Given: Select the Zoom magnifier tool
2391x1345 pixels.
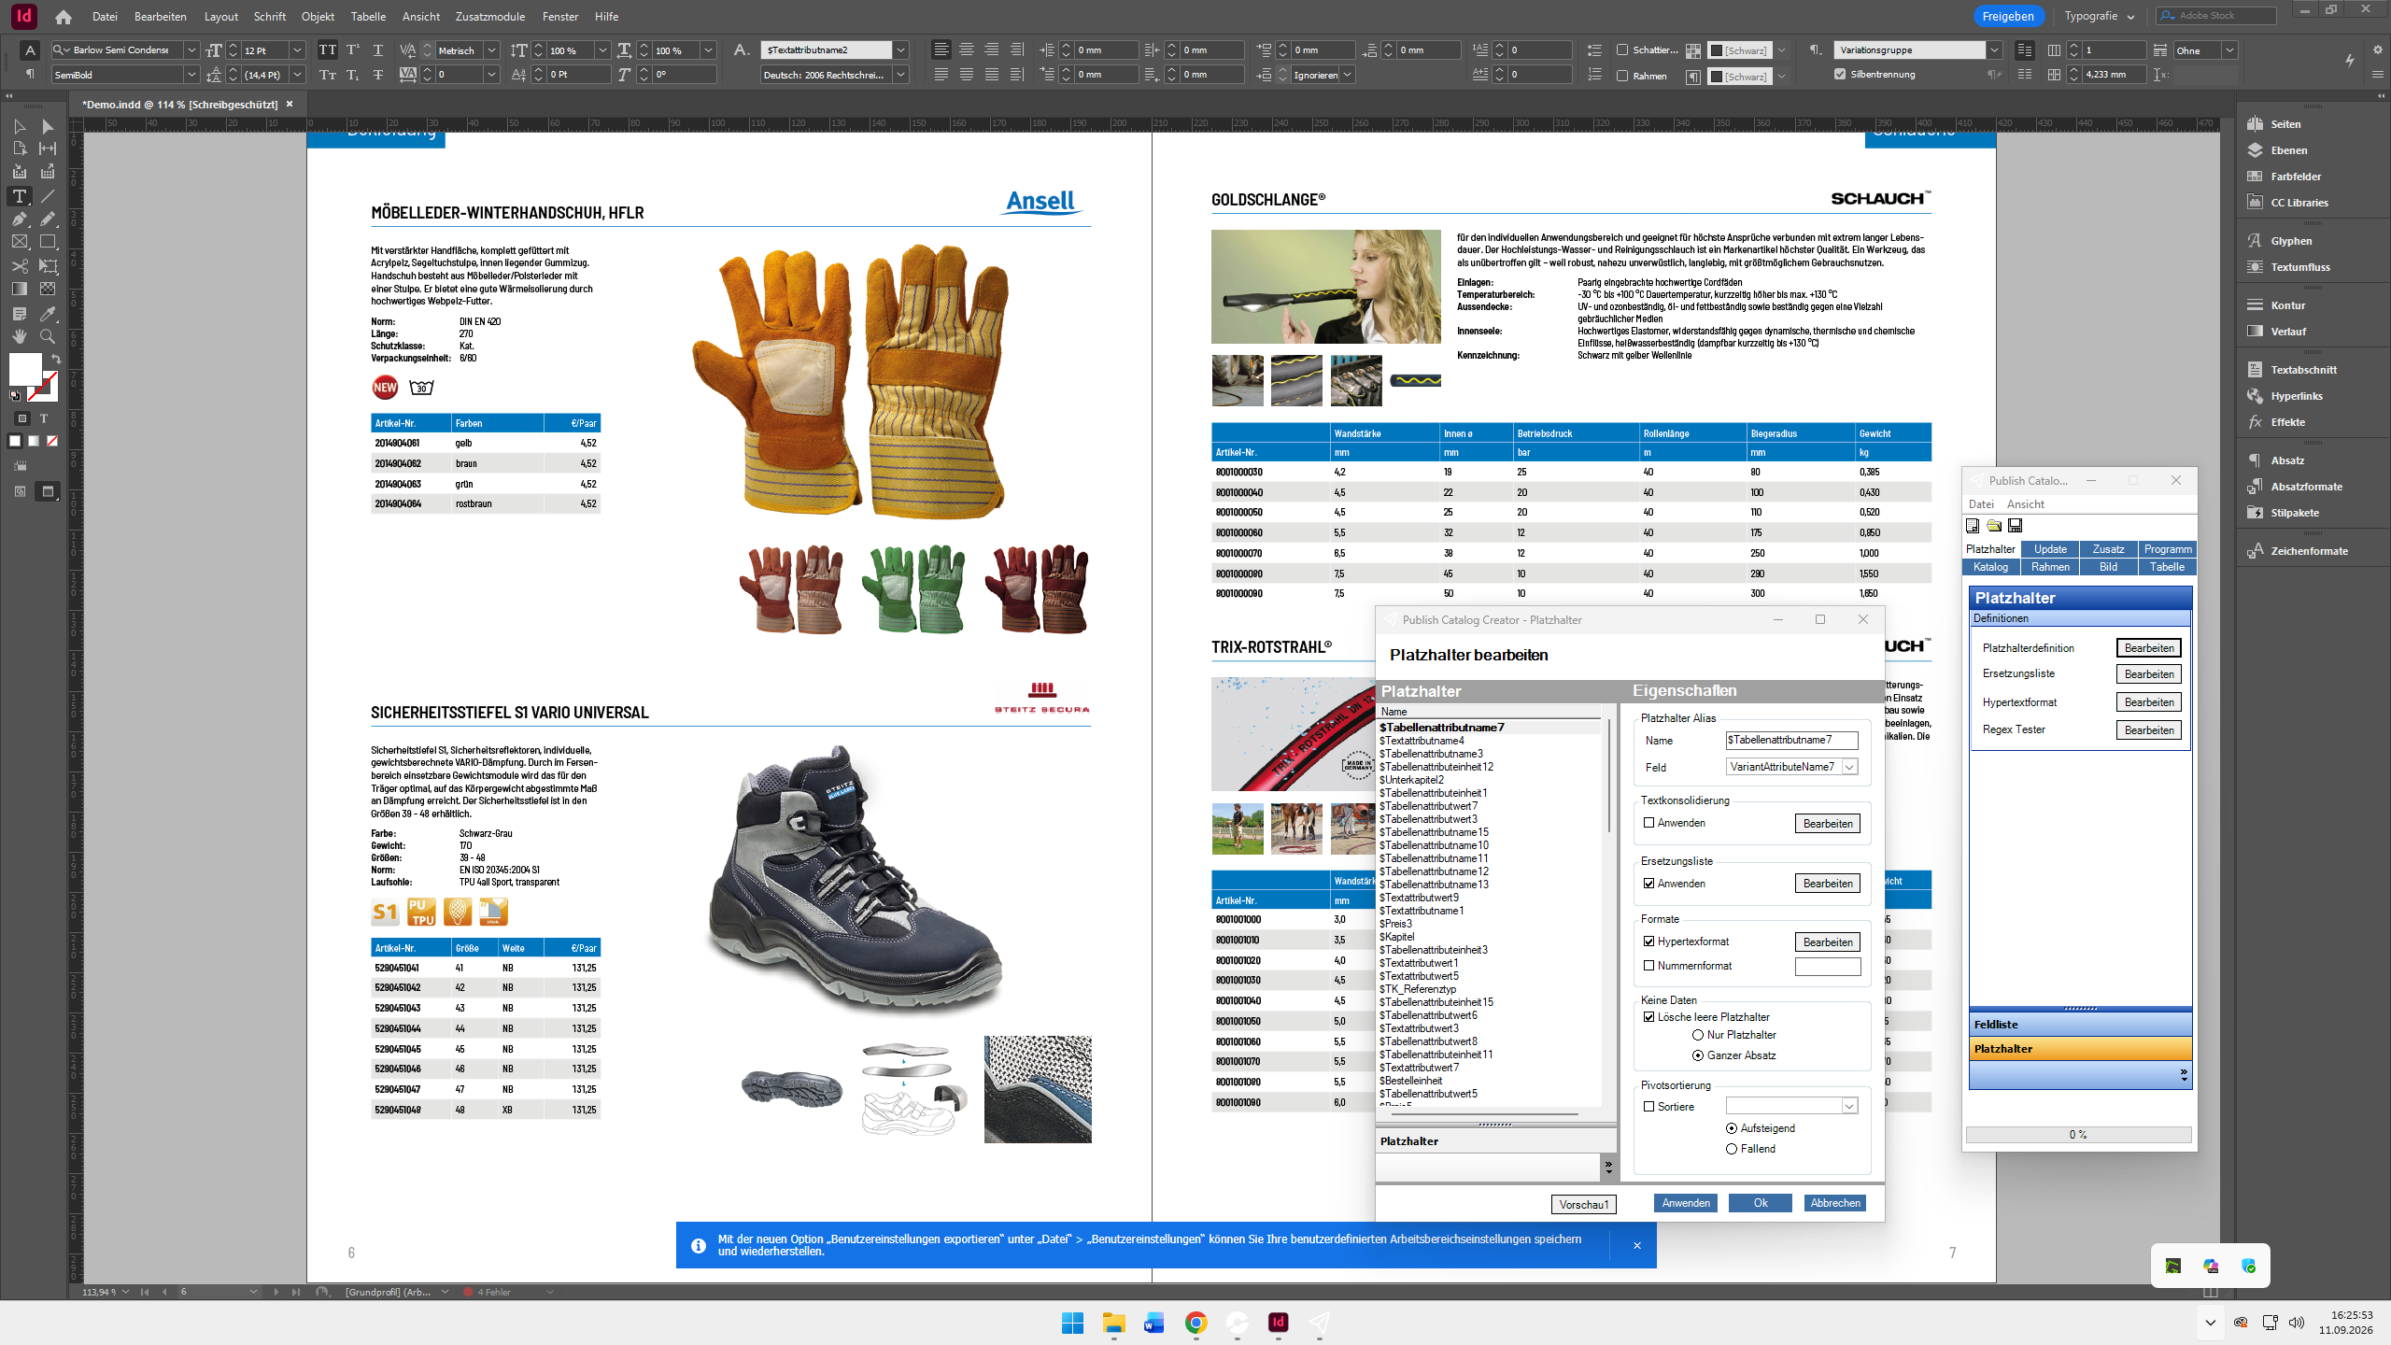Looking at the screenshot, I should click(x=48, y=336).
